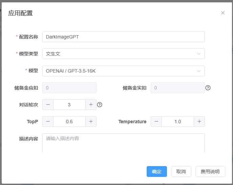The image size is (233, 185).
Task: Click help icon next to 储备金实扣
Action: point(208,88)
